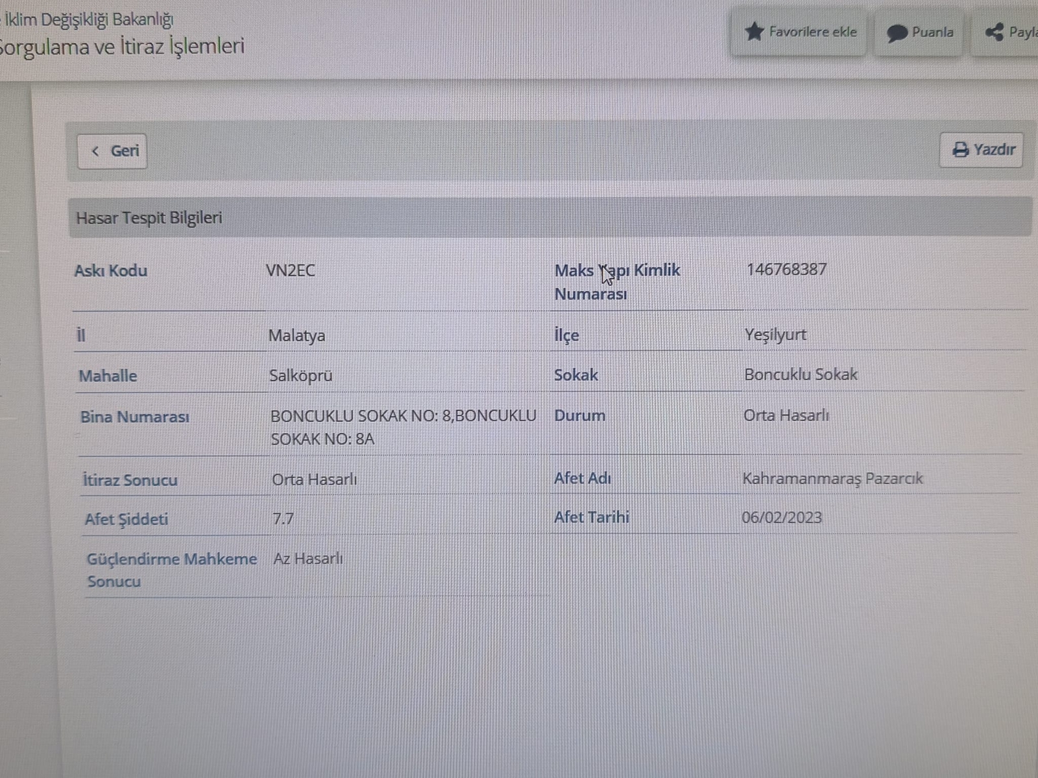Click the Güçlendirme Mahkeme Sonucu label
Image resolution: width=1038 pixels, height=778 pixels.
coord(172,570)
